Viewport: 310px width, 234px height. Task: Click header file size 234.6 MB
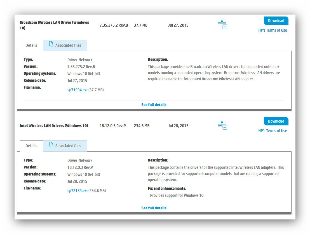pos(142,126)
